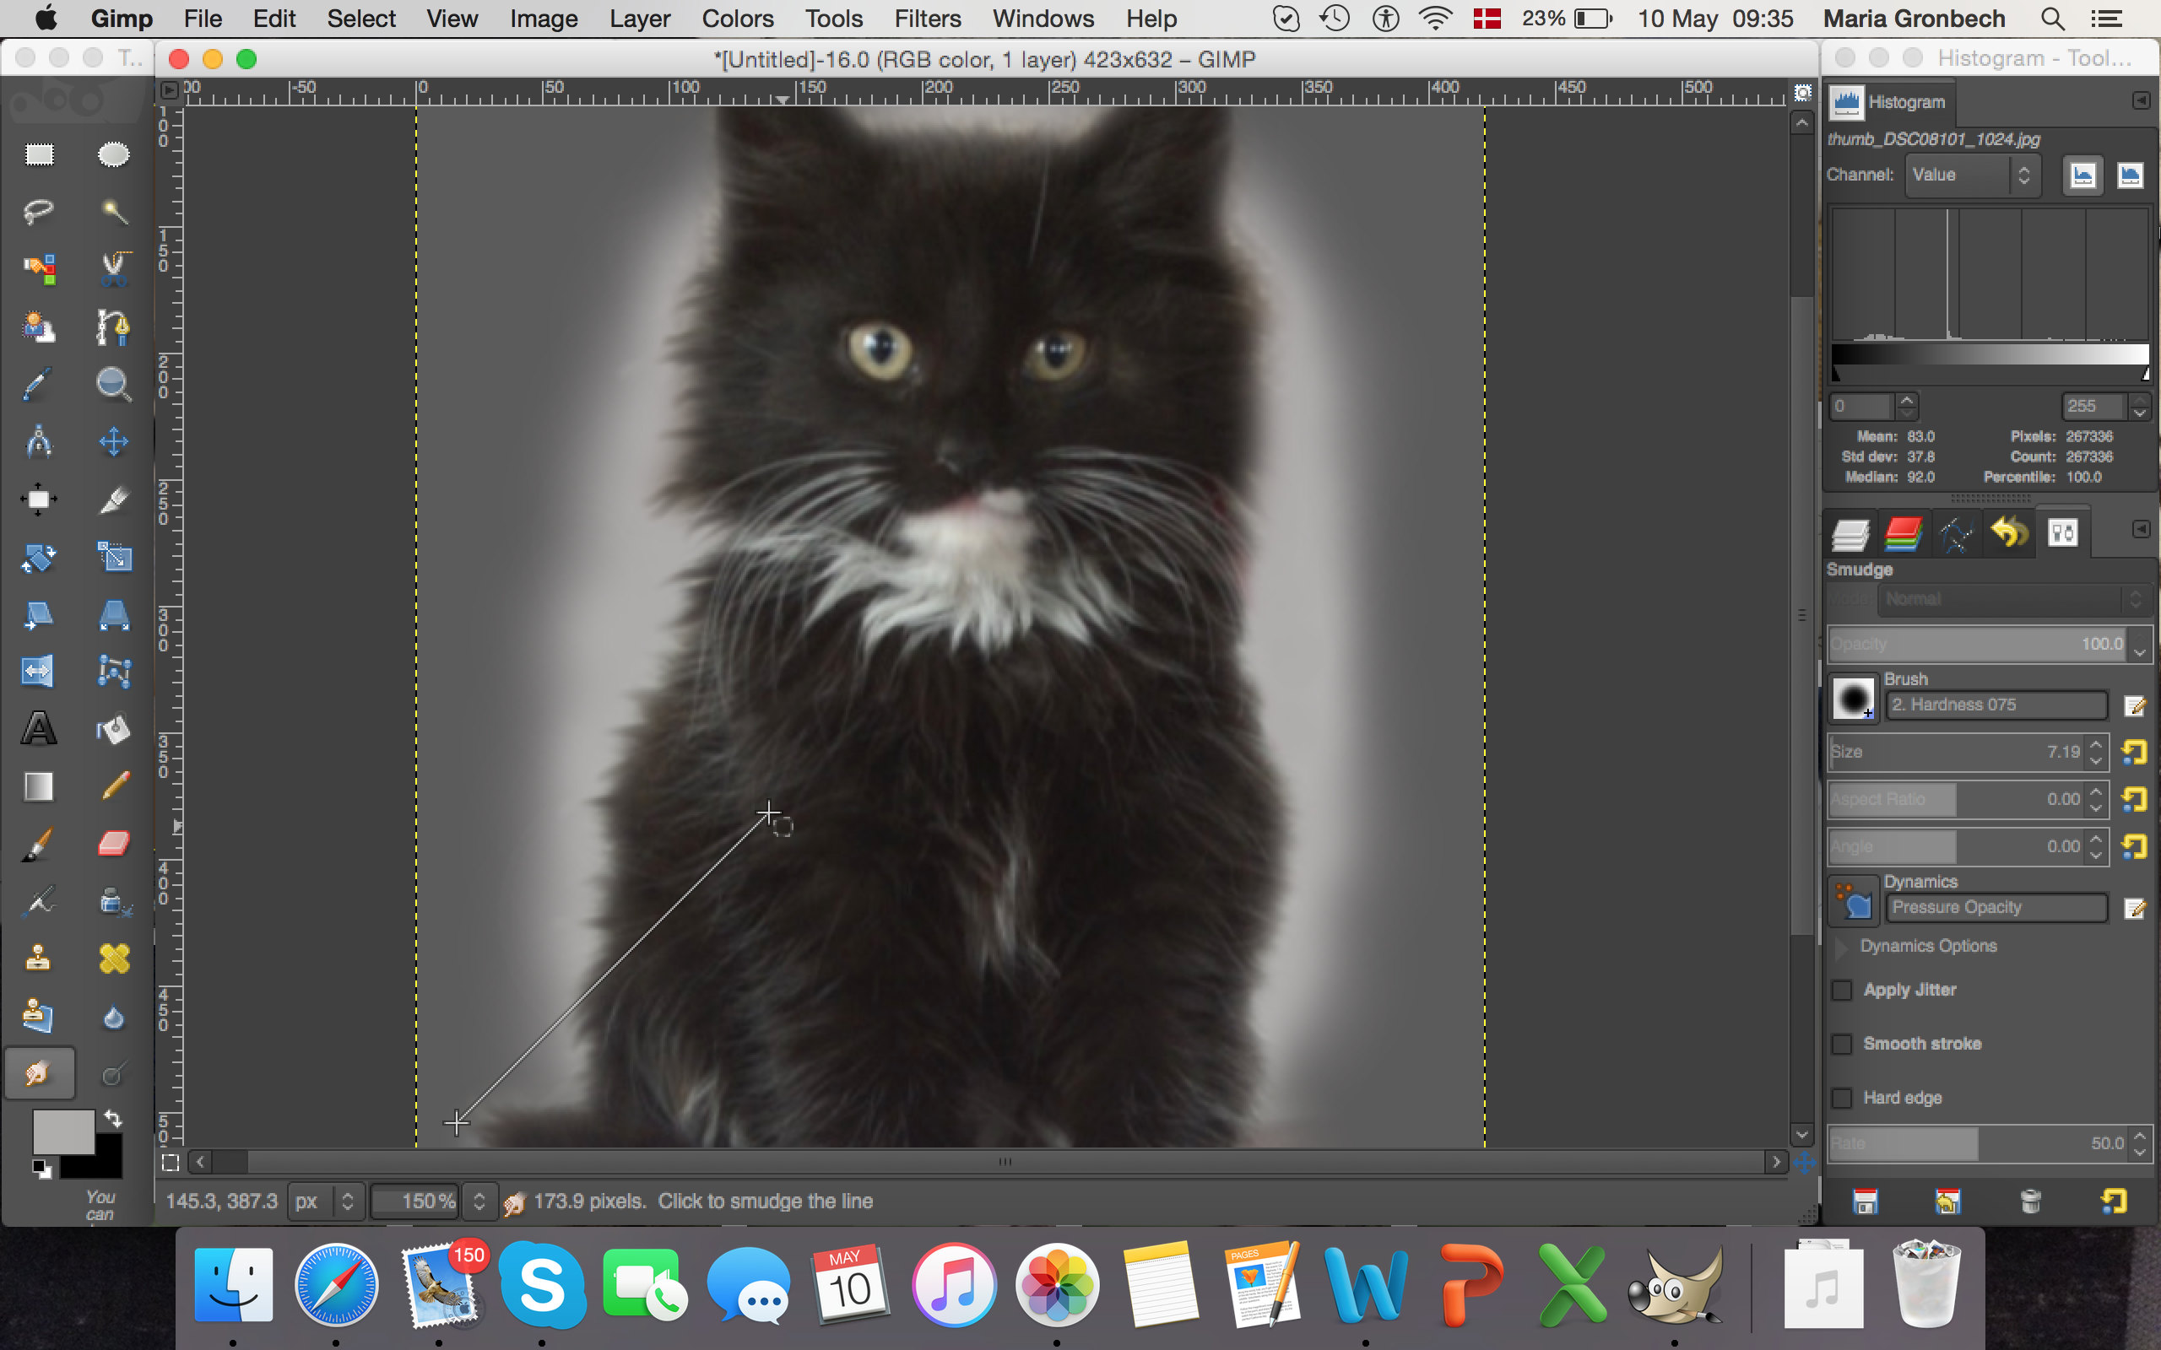This screenshot has width=2161, height=1350.
Task: Select the Rectangle Select tool
Action: point(38,155)
